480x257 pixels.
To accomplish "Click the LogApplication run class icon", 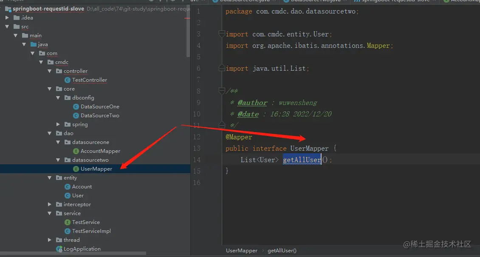I will (59, 249).
